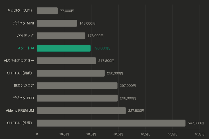Select the Aidemy PREMIUM bar
The height and width of the screenshot is (139, 209).
click(81, 110)
